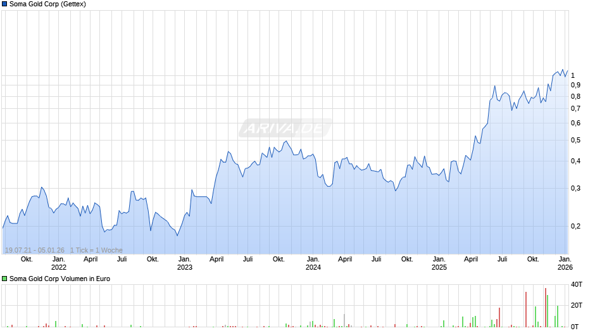The width and height of the screenshot is (595, 333).
Task: Click the green volume legend square
Action: click(x=4, y=279)
